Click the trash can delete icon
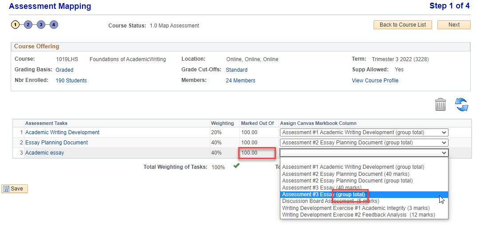Viewport: 484px width, 229px height. click(440, 105)
